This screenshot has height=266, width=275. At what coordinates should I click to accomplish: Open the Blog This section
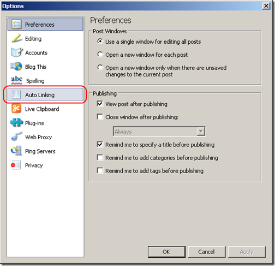pyautogui.click(x=35, y=67)
